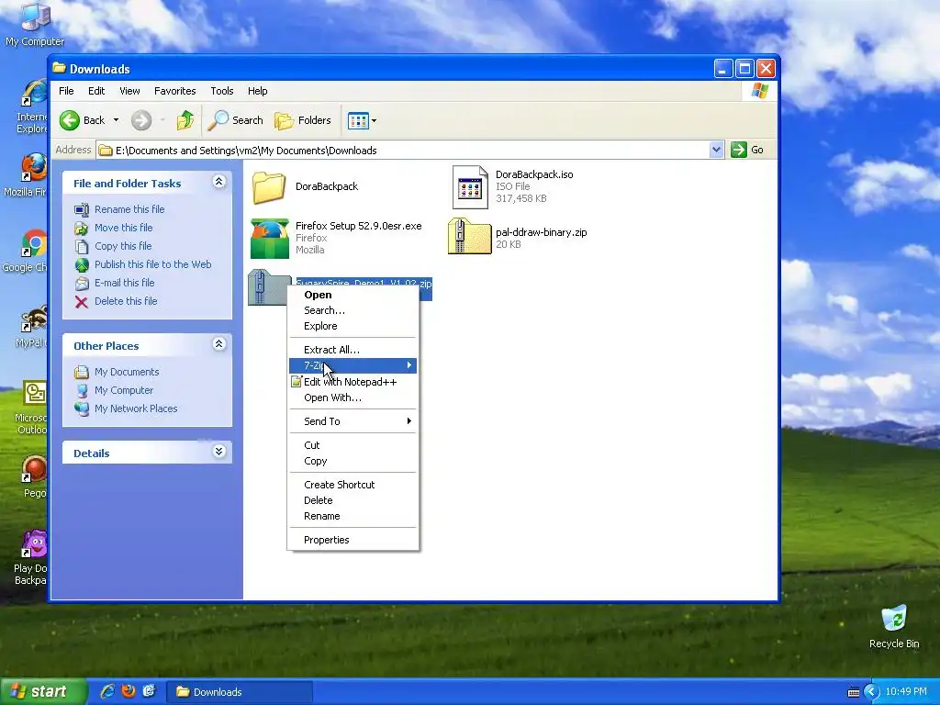Open the Help menu

tap(258, 91)
